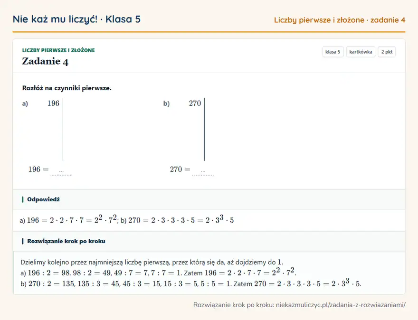Click the number 270 above the factor line
This screenshot has width=418, height=320.
(195, 104)
